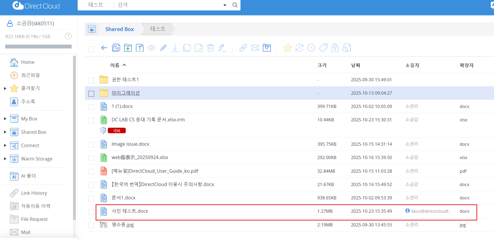Click the search magnifier icon
The image size is (494, 240).
pyautogui.click(x=235, y=5)
